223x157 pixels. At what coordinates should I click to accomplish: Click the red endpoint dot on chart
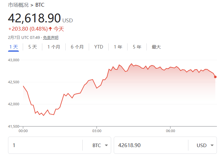click(215, 77)
